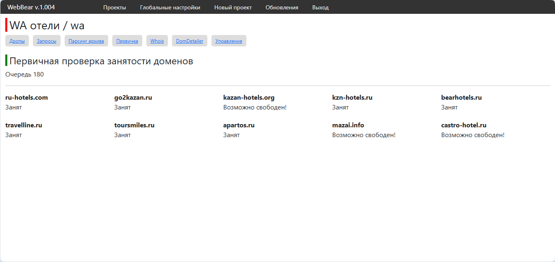Open the Проекты menu item
Viewport: 555px width, 262px height.
tap(114, 7)
